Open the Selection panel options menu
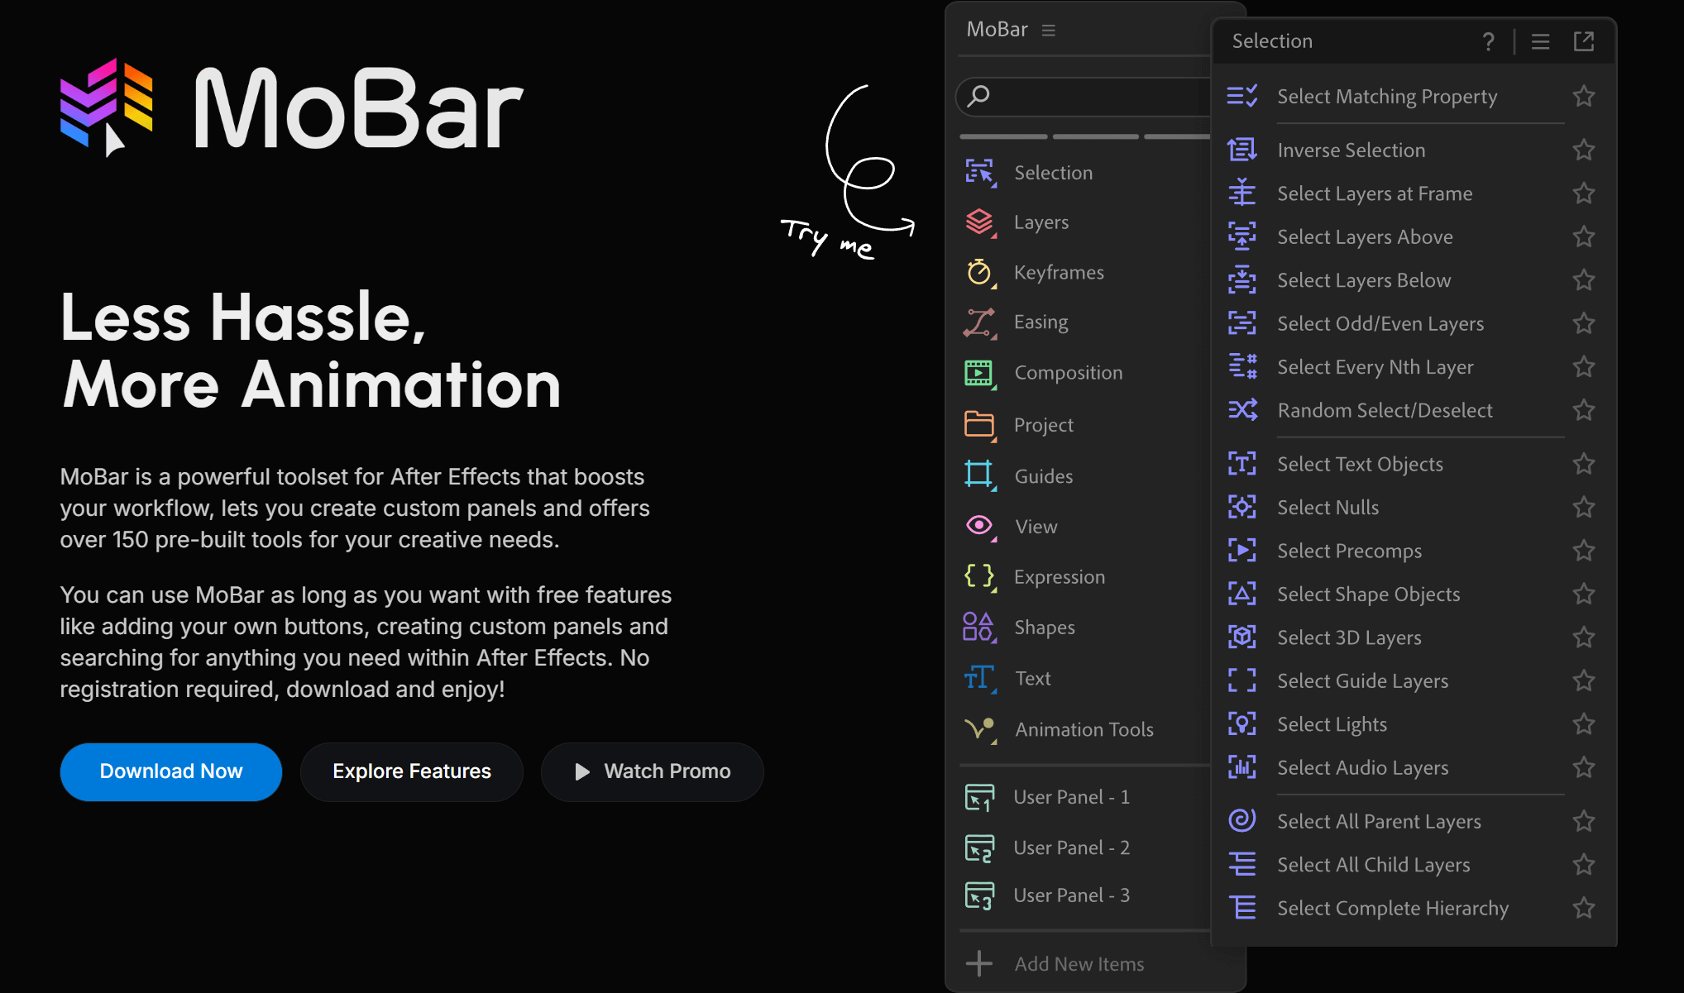The image size is (1684, 993). (1539, 41)
